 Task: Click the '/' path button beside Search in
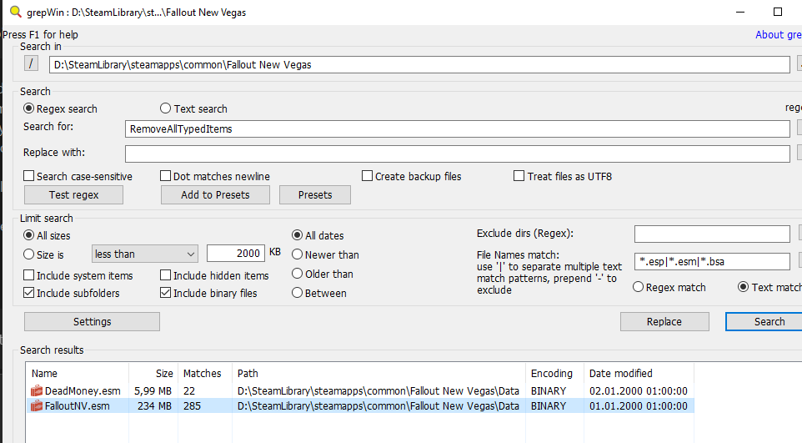tap(31, 63)
